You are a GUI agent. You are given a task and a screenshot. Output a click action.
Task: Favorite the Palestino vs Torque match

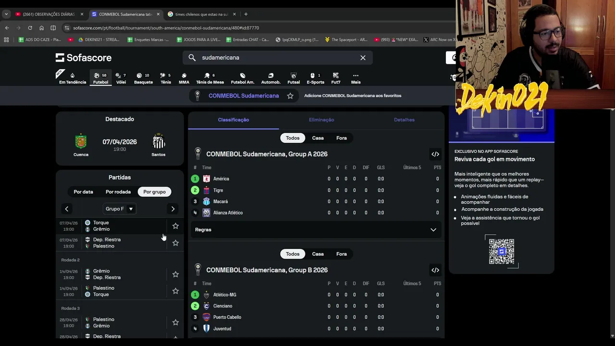[175, 291]
